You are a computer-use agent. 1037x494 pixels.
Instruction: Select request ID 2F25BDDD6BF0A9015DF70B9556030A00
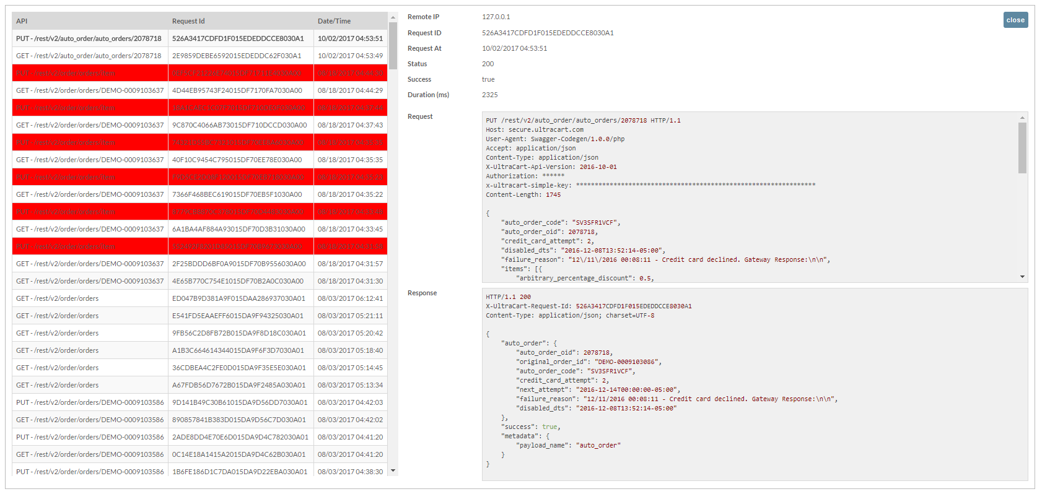(200, 264)
